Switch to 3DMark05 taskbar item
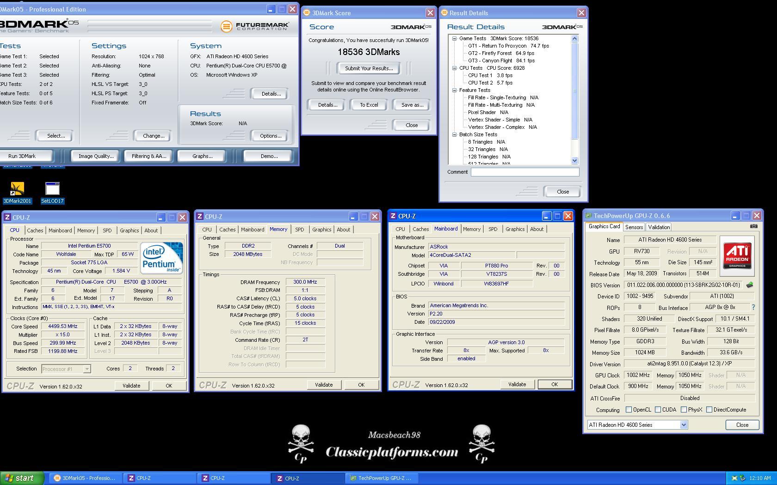 [x=86, y=478]
